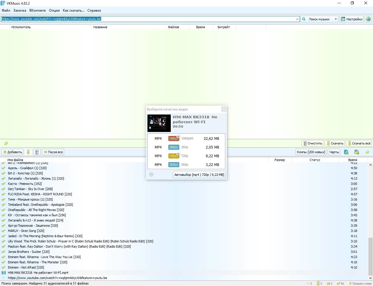This screenshot has width=373, height=286.
Task: Close the video quality selection popup
Action: pyautogui.click(x=224, y=109)
